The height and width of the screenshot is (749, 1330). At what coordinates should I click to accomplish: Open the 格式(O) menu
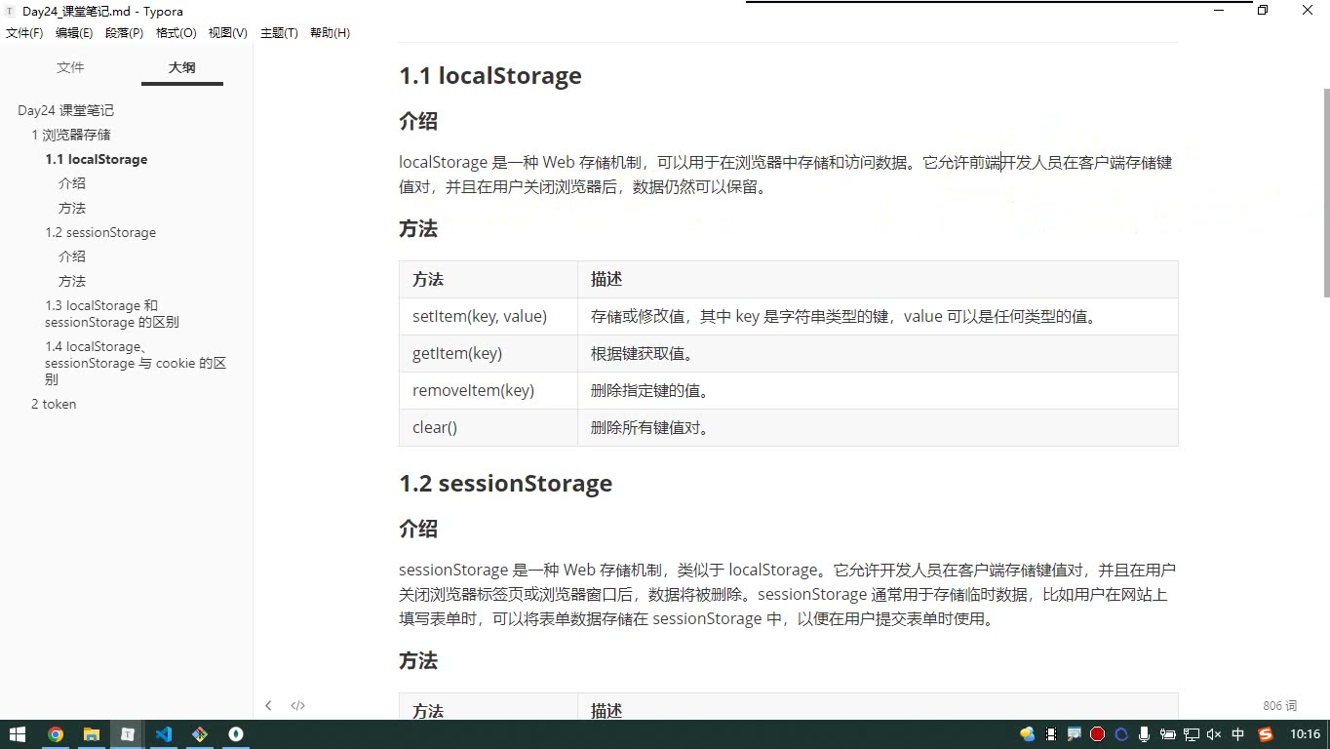point(176,33)
